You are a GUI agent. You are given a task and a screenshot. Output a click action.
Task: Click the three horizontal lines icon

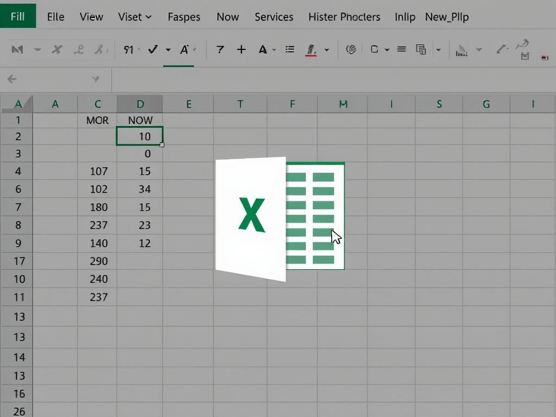(x=401, y=49)
